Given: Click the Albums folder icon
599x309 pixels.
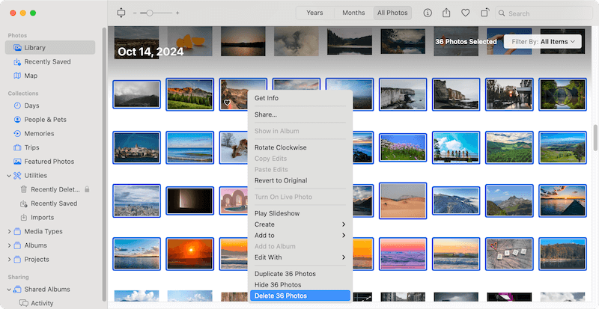Looking at the screenshot, I should pos(17,245).
